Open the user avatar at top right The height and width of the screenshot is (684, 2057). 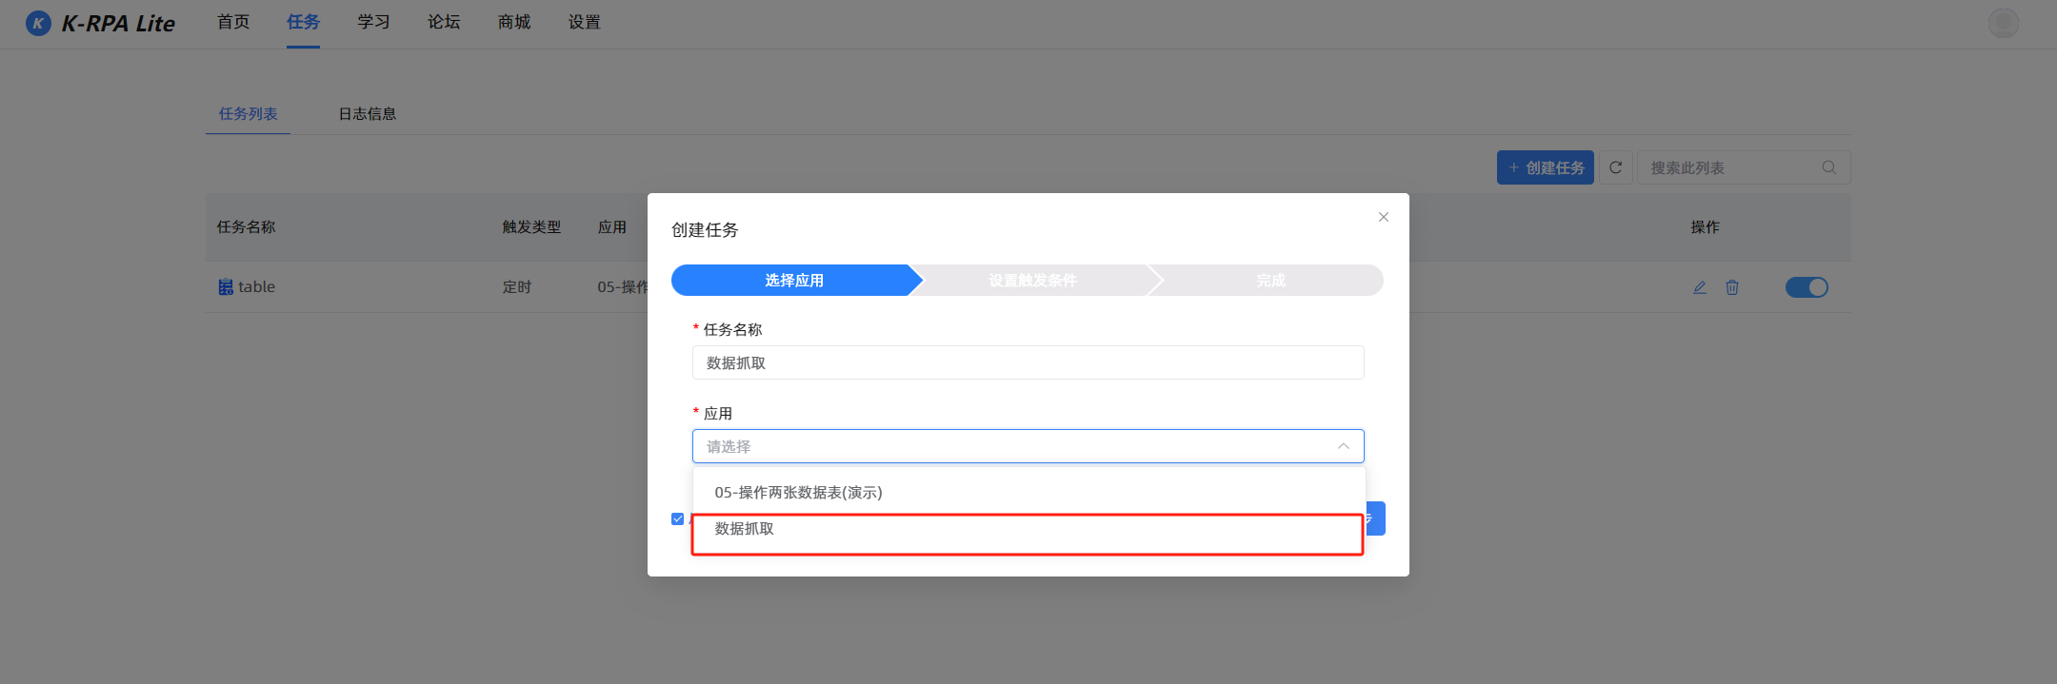tap(2004, 23)
